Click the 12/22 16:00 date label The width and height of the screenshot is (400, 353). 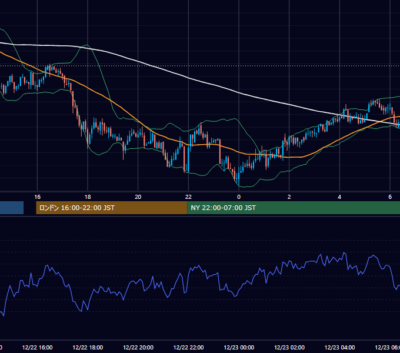point(37,347)
